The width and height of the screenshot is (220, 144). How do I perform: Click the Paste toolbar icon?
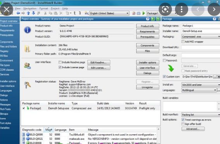click(56, 13)
